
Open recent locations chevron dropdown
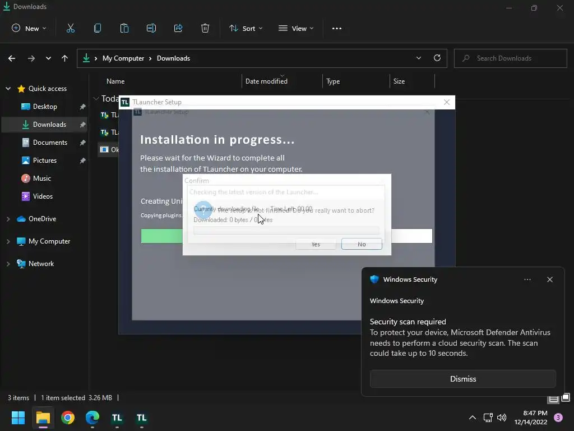(48, 58)
